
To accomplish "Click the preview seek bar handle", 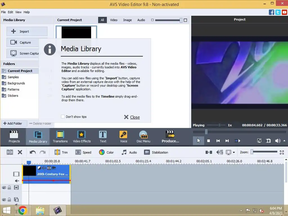I will 206,132.
